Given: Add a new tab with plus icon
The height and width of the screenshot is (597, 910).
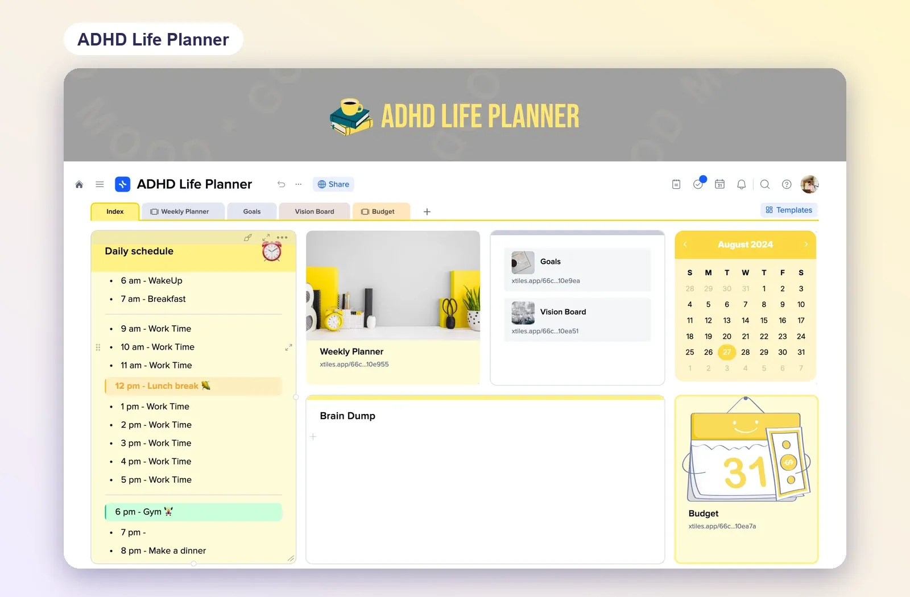Looking at the screenshot, I should [427, 212].
